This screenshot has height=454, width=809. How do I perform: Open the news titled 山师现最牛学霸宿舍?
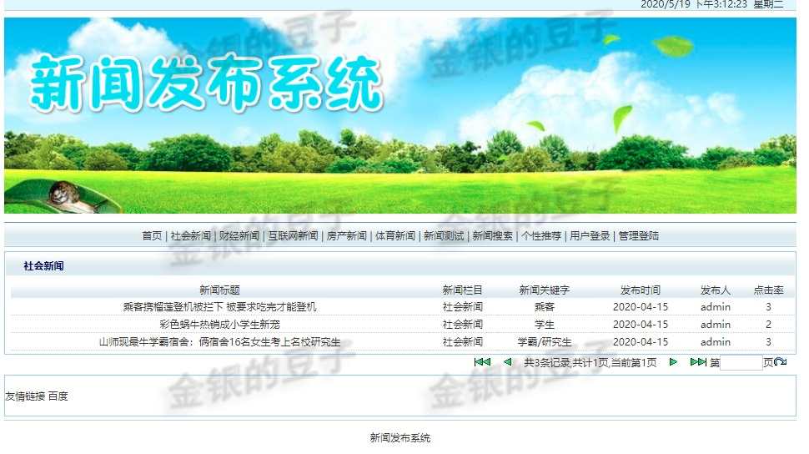(220, 342)
